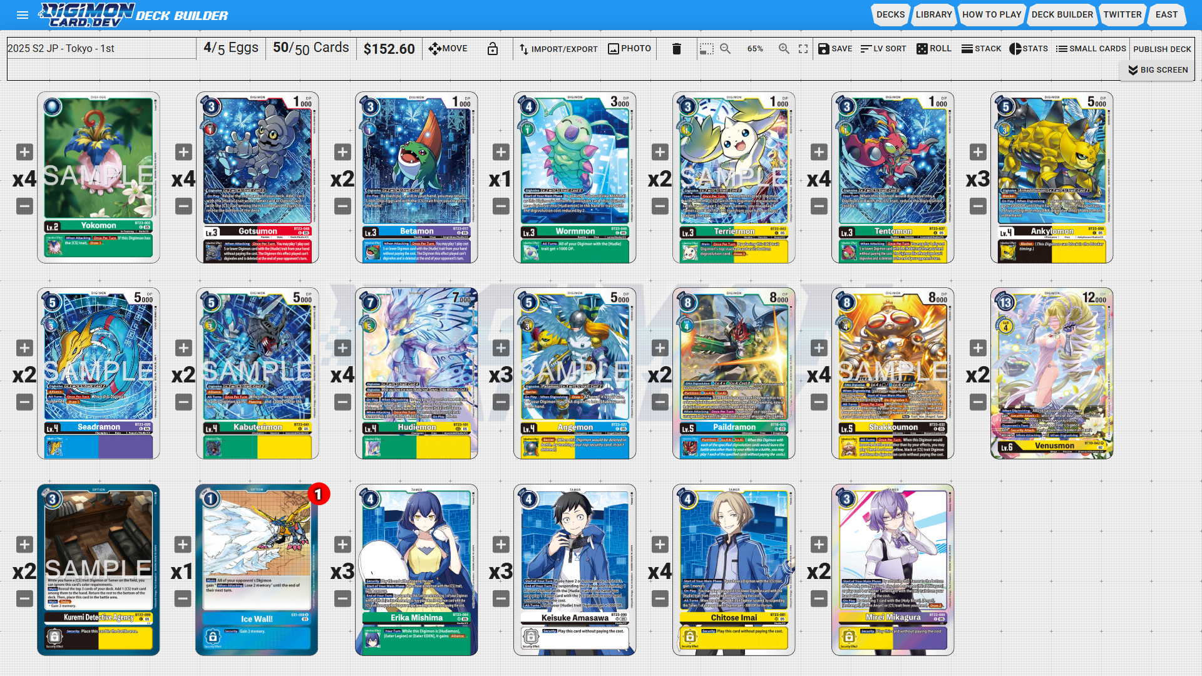
Task: Go to the HOW TO PLAY tab
Action: (991, 14)
